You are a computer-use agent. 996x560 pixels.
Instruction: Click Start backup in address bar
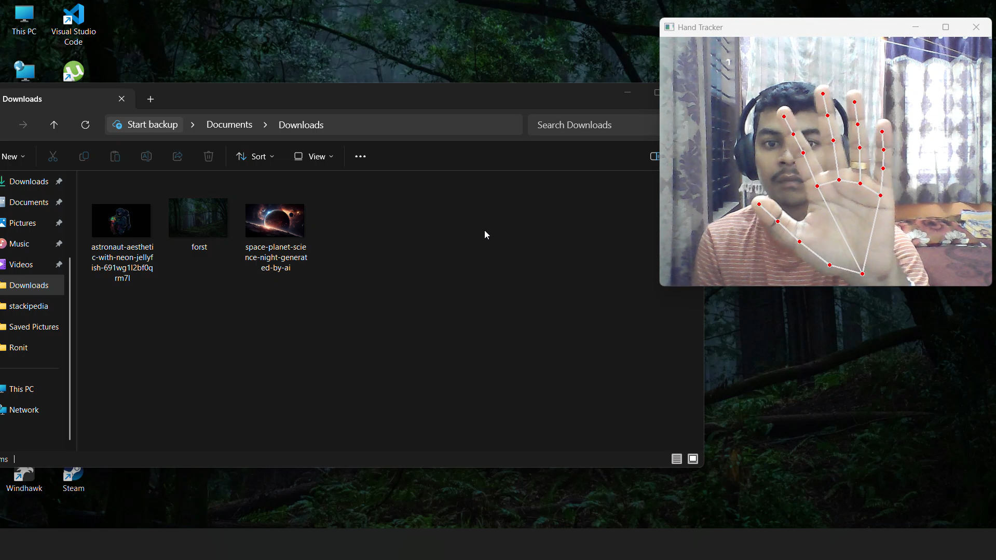coord(146,125)
